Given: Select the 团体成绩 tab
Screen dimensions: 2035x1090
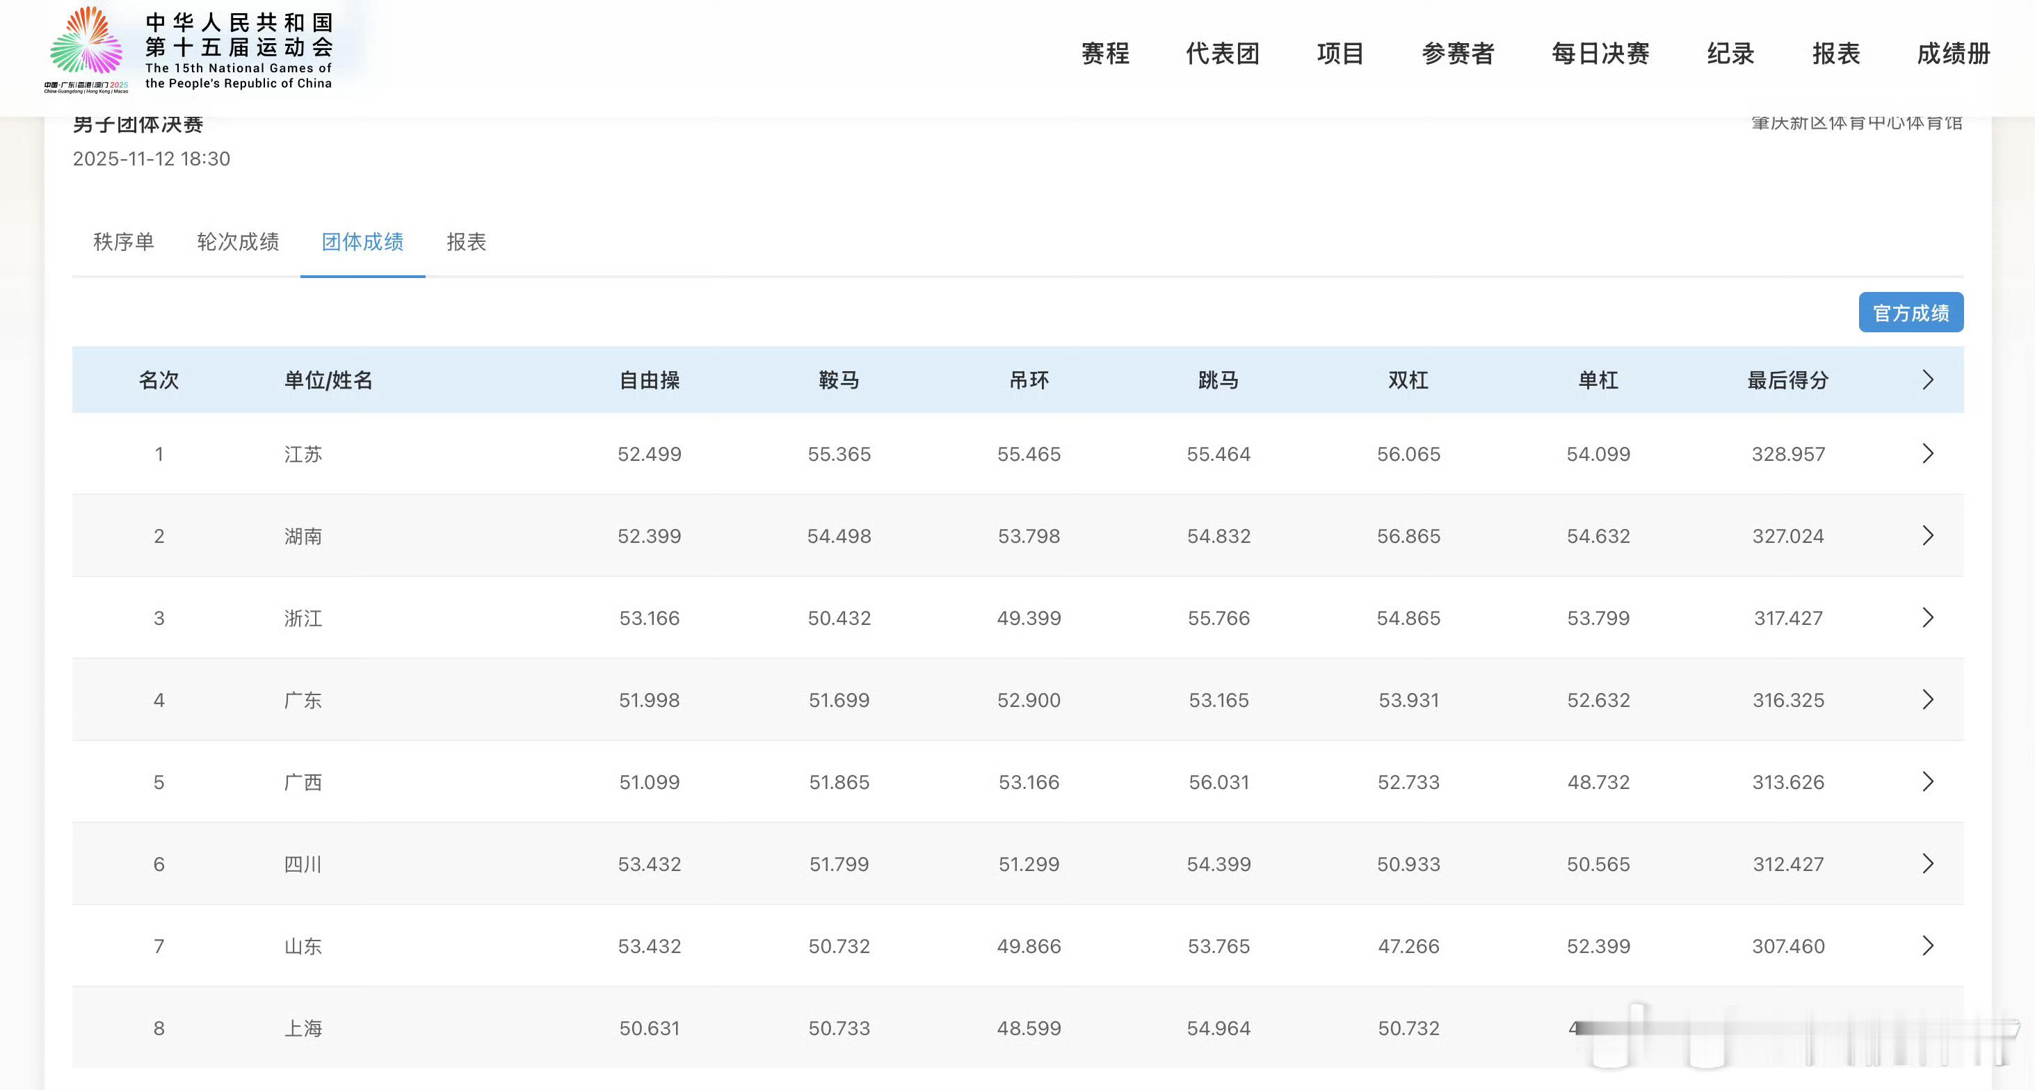Looking at the screenshot, I should click(x=362, y=242).
